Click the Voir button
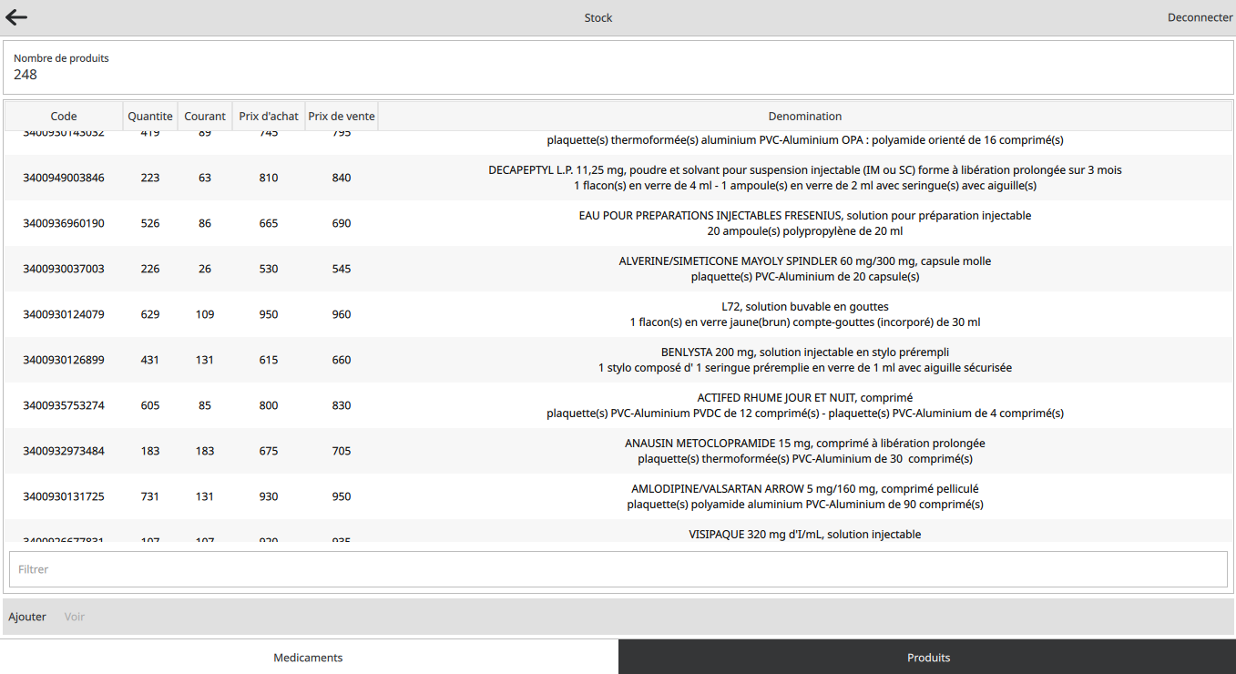Image resolution: width=1236 pixels, height=674 pixels. tap(75, 617)
